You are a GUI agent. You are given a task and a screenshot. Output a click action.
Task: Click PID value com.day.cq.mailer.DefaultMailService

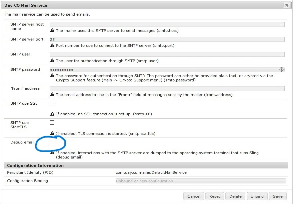151,172
